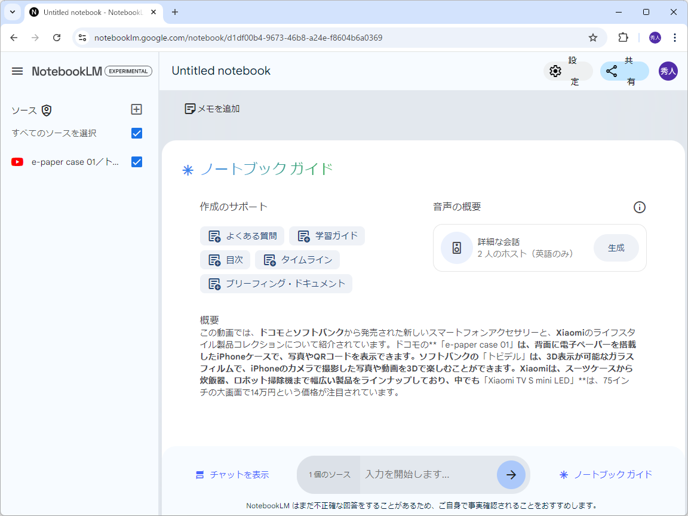
Task: Open the 共有 sharing icon
Action: pyautogui.click(x=612, y=70)
